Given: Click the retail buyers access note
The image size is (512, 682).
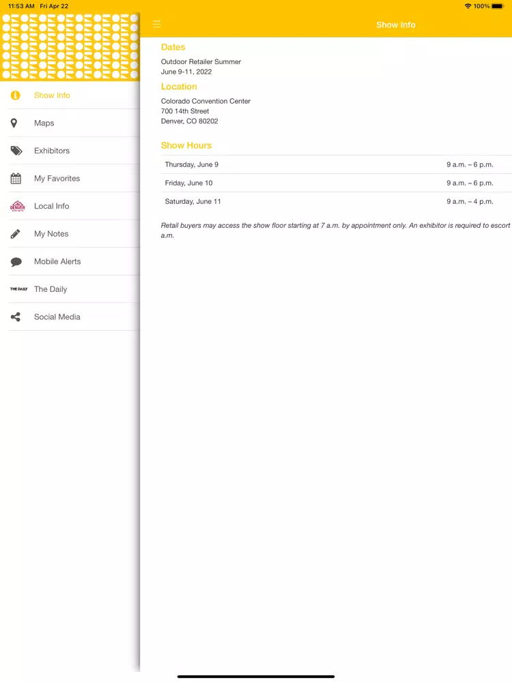Looking at the screenshot, I should pos(336,230).
